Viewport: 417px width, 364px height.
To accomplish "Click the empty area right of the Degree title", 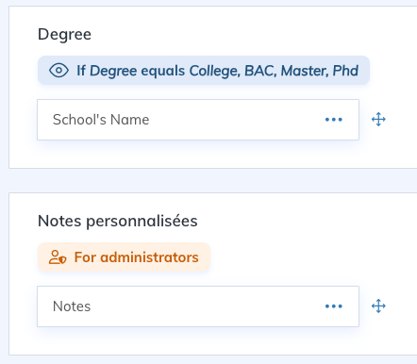I will (x=252, y=34).
